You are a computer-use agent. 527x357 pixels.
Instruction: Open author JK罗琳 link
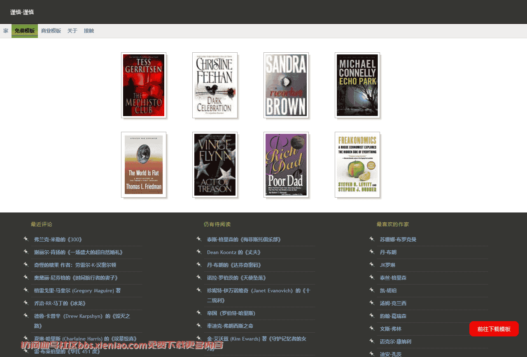click(387, 265)
